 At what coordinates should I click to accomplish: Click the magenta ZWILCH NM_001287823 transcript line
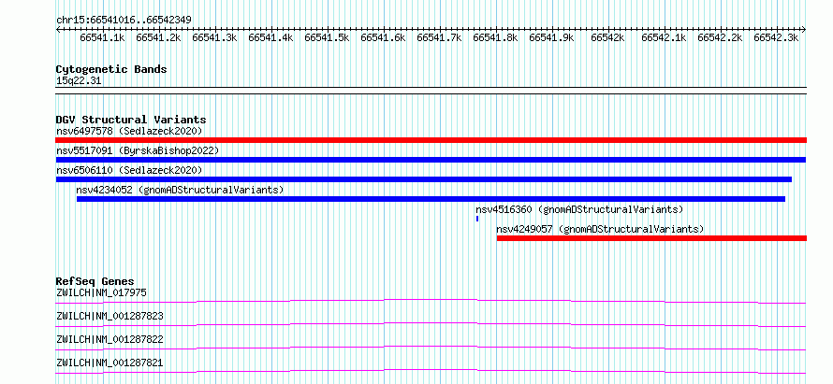[431, 324]
